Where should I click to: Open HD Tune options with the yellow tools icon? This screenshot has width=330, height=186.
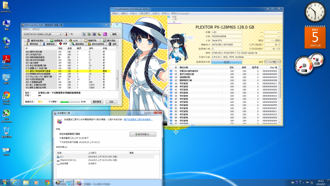tap(99, 34)
